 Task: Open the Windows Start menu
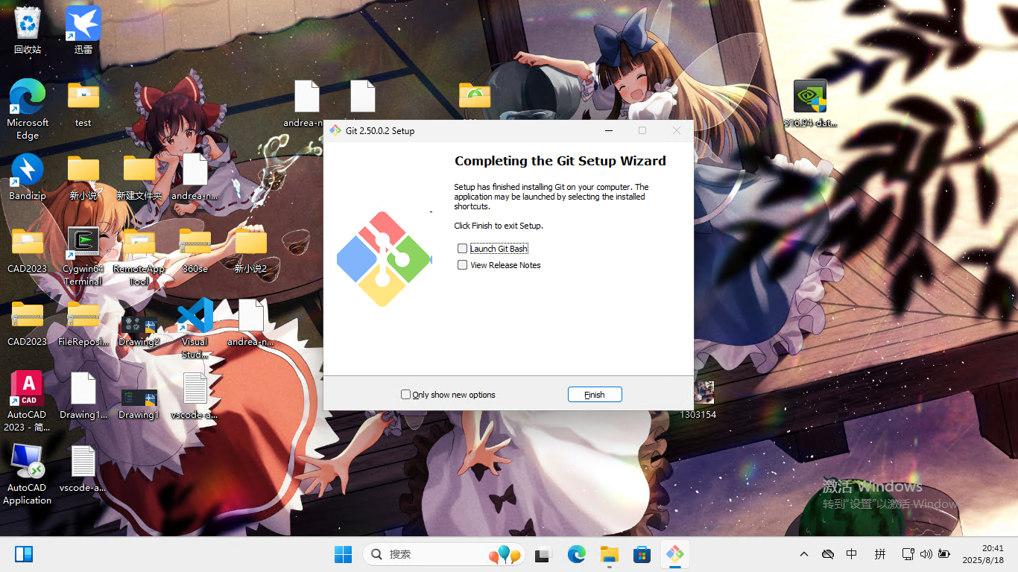coord(344,554)
